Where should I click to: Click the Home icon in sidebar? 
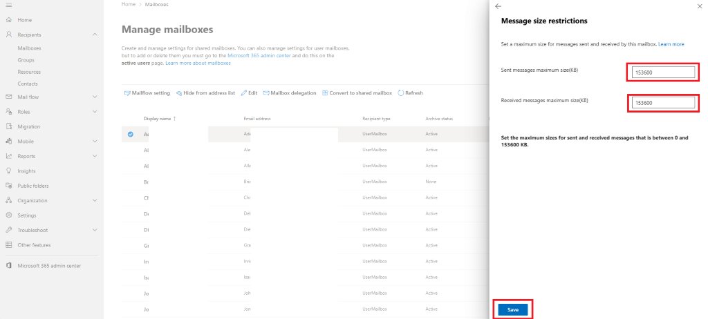point(8,20)
